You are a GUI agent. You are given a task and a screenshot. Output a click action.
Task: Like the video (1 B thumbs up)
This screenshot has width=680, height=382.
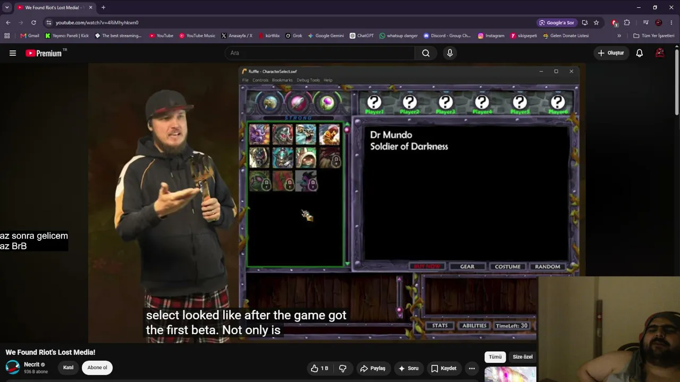[x=319, y=368]
